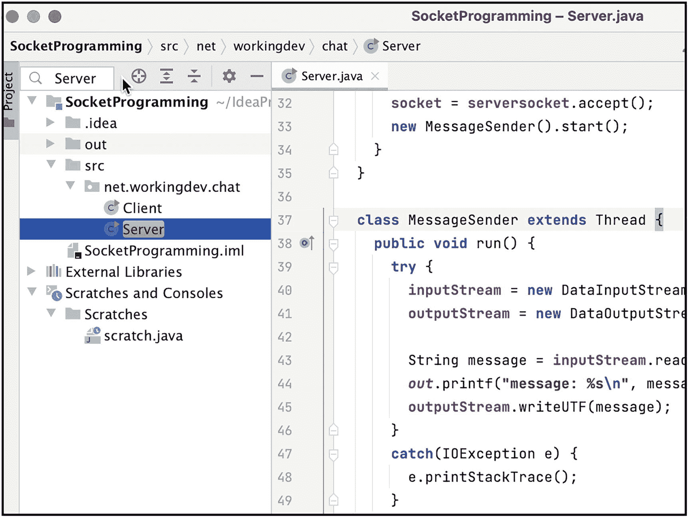689x518 pixels.
Task: Click the Server search field in Project panel
Action: click(x=67, y=78)
